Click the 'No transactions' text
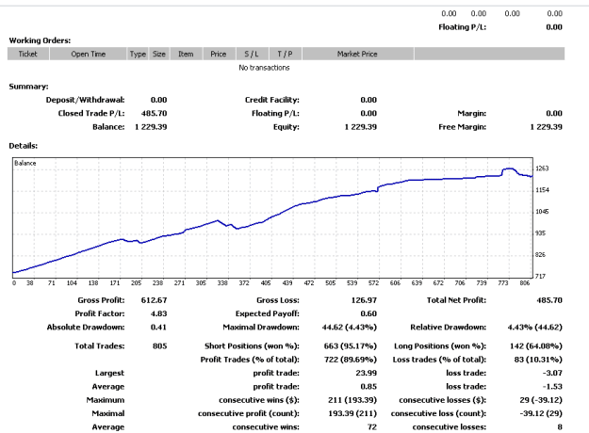589x433 pixels. pos(264,68)
